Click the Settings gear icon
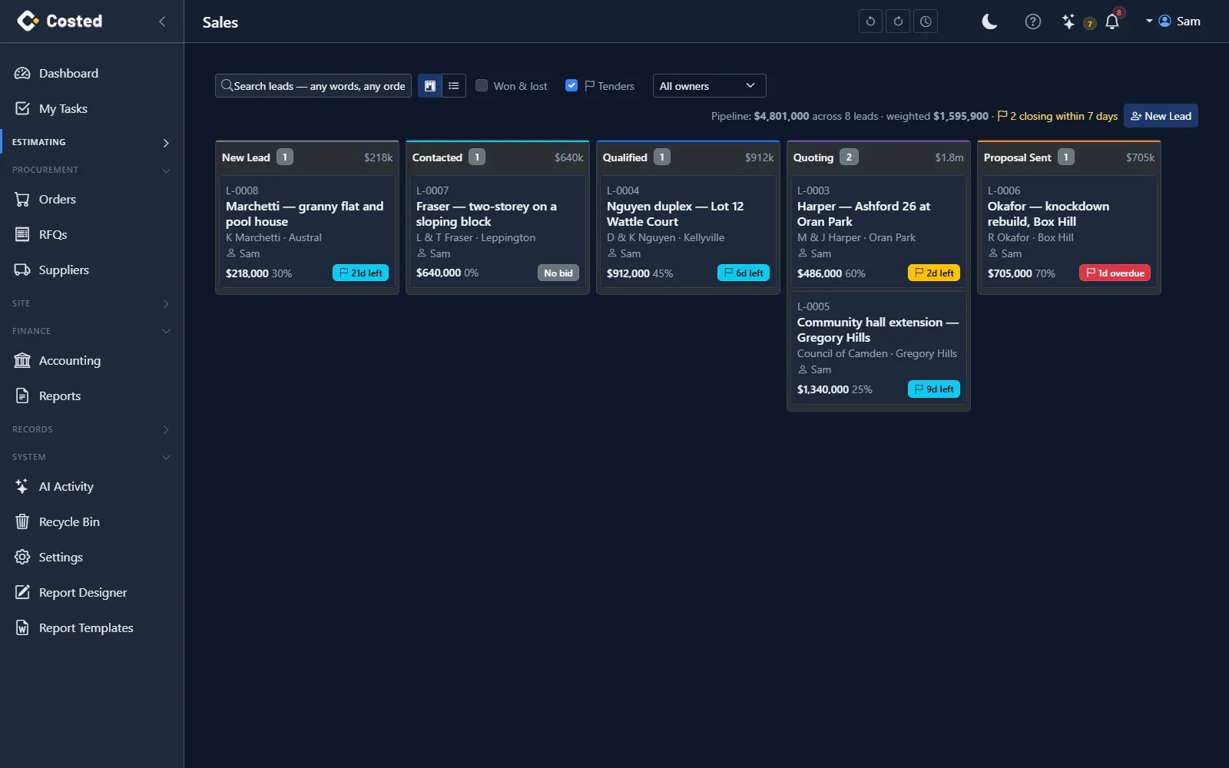Screen dimensions: 1229x768 [22, 558]
